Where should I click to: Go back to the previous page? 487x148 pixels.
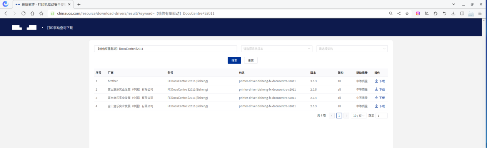coord(6,13)
